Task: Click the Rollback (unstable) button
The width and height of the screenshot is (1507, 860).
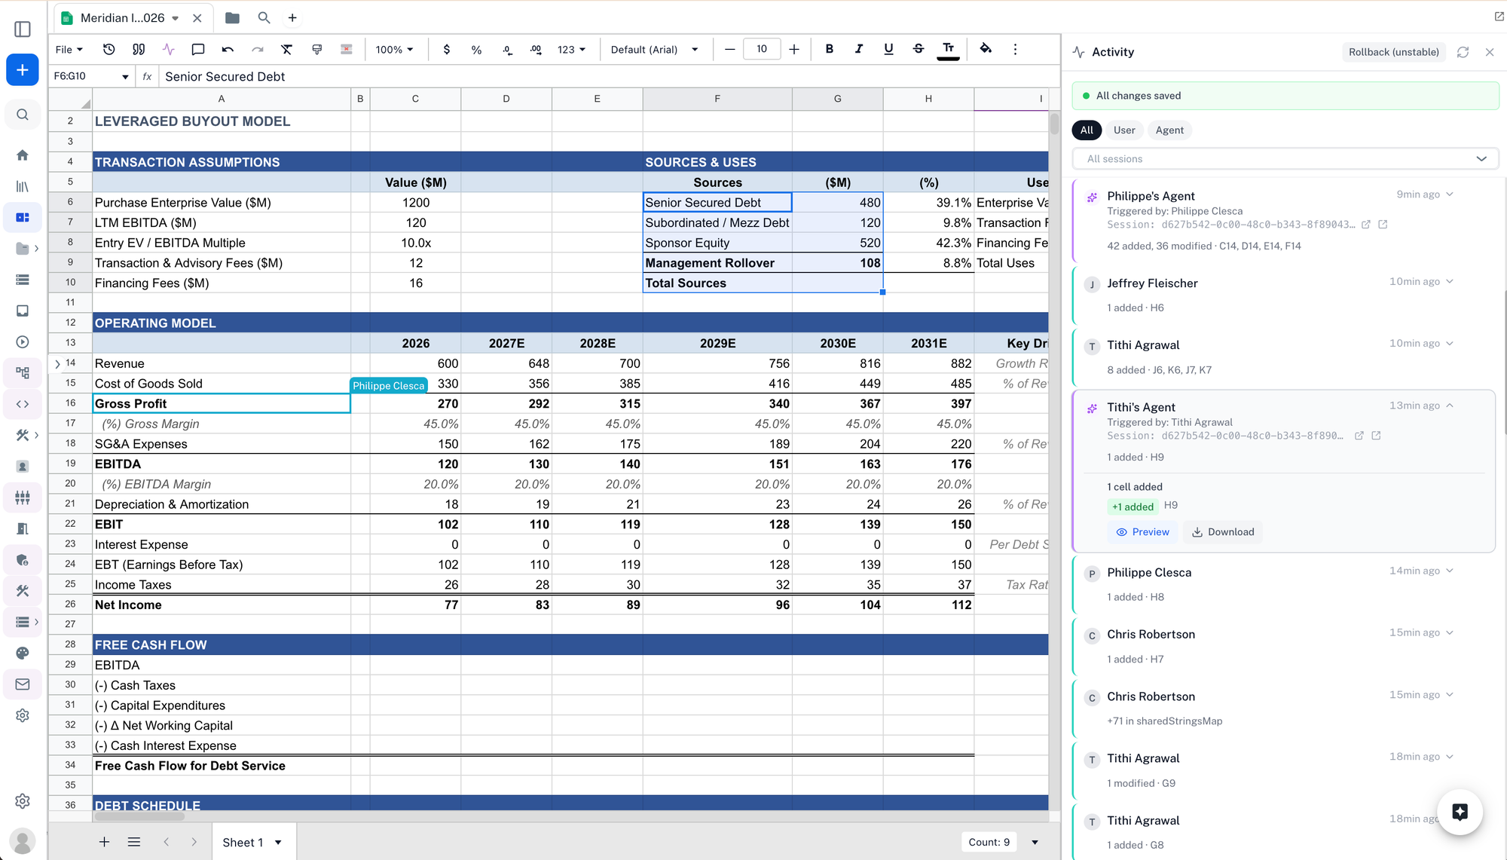Action: (1393, 52)
